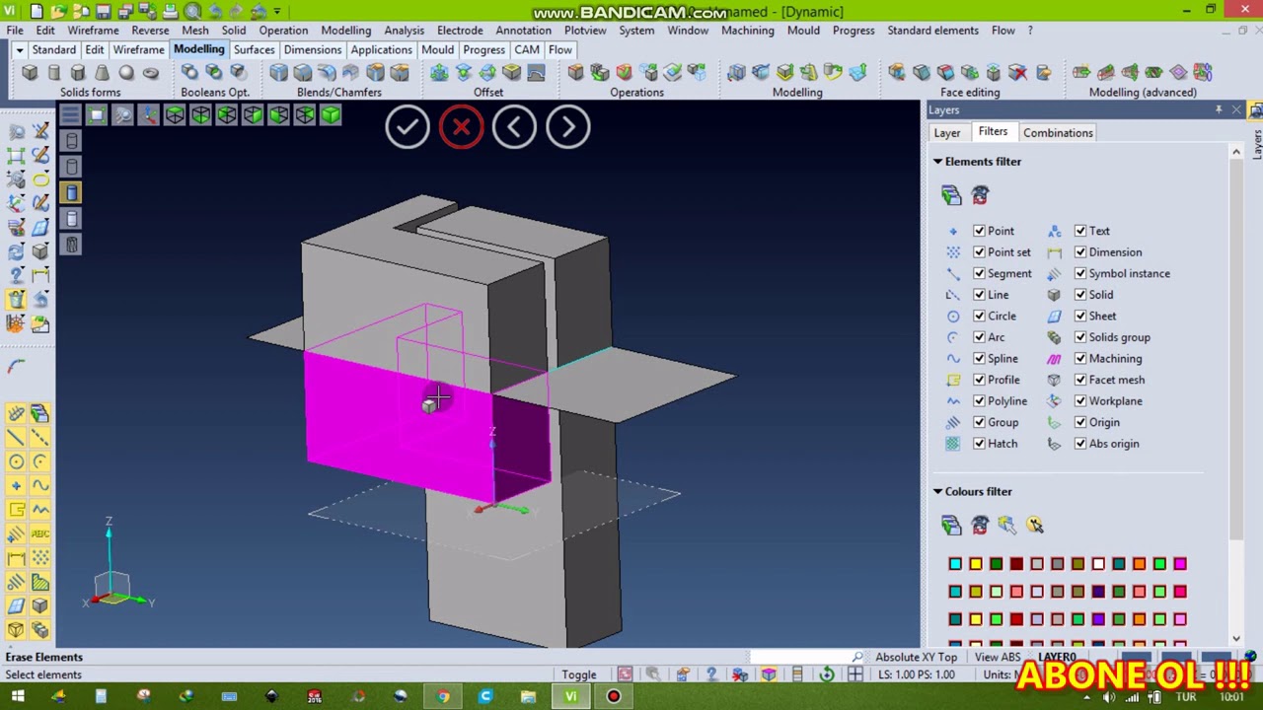Pick the orange colour swatch in first row
The width and height of the screenshot is (1263, 710).
(1139, 564)
